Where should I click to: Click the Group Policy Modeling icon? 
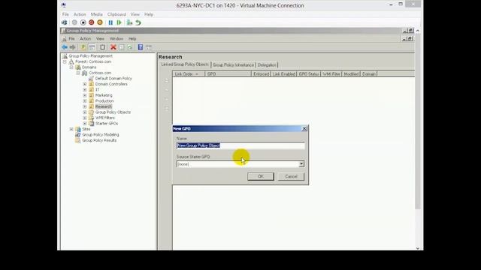pyautogui.click(x=78, y=135)
